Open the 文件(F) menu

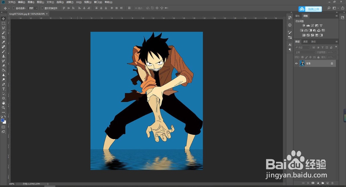[12, 2]
